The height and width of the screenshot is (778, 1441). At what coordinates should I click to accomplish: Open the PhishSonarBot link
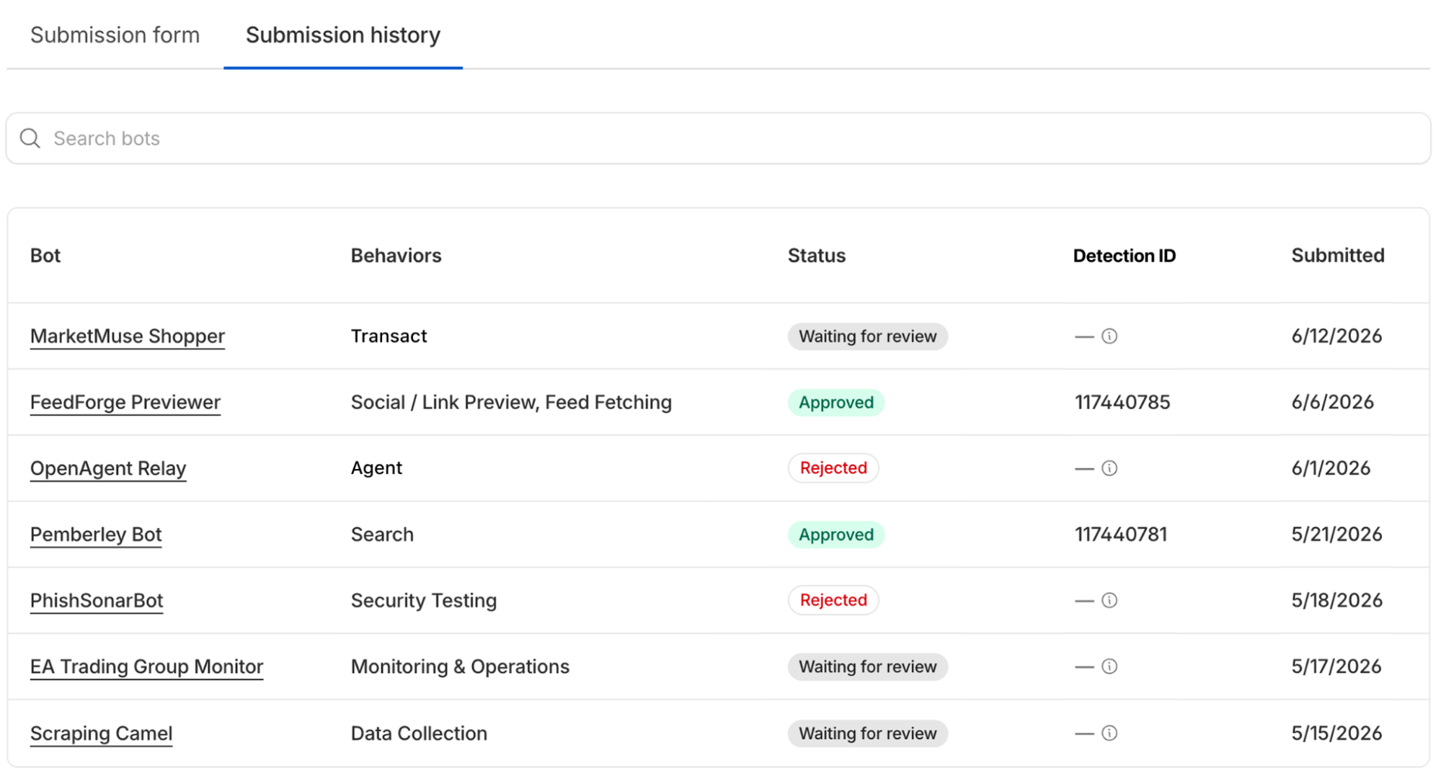97,600
